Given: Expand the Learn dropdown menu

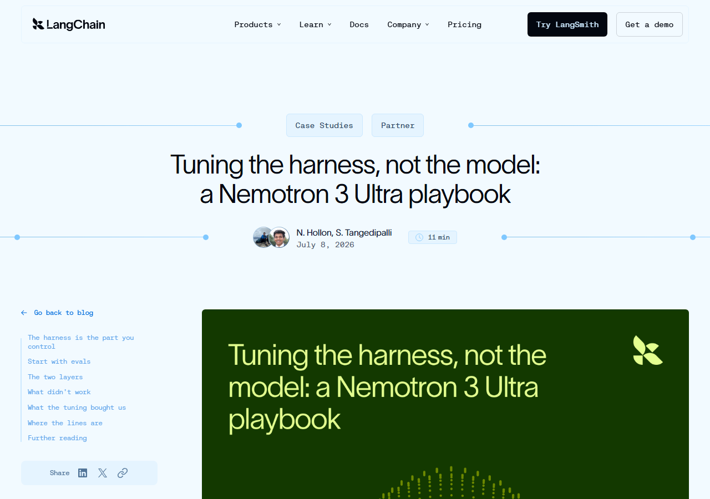Looking at the screenshot, I should pos(315,24).
